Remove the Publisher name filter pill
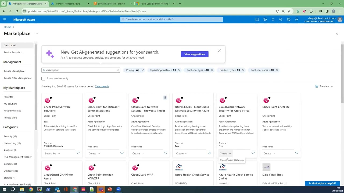The height and width of the screenshot is (193, 344). pos(277,70)
